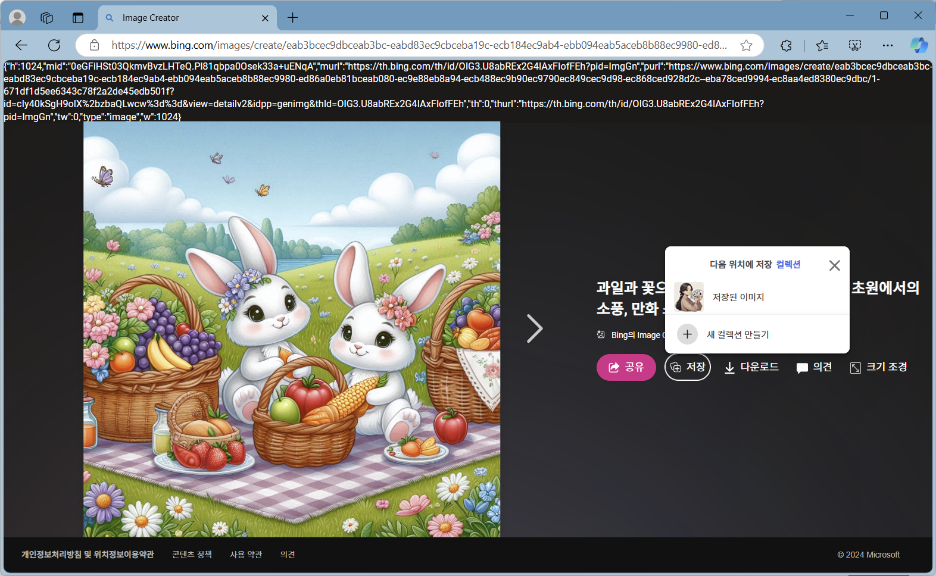Add this page to favorites star
The height and width of the screenshot is (576, 936).
[746, 45]
